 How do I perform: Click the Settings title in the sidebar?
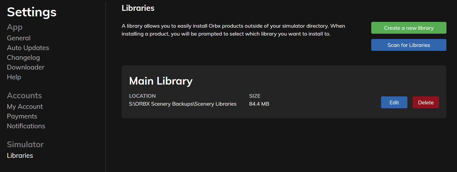click(32, 12)
